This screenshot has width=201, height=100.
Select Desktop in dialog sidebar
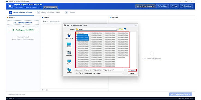pos(69,45)
